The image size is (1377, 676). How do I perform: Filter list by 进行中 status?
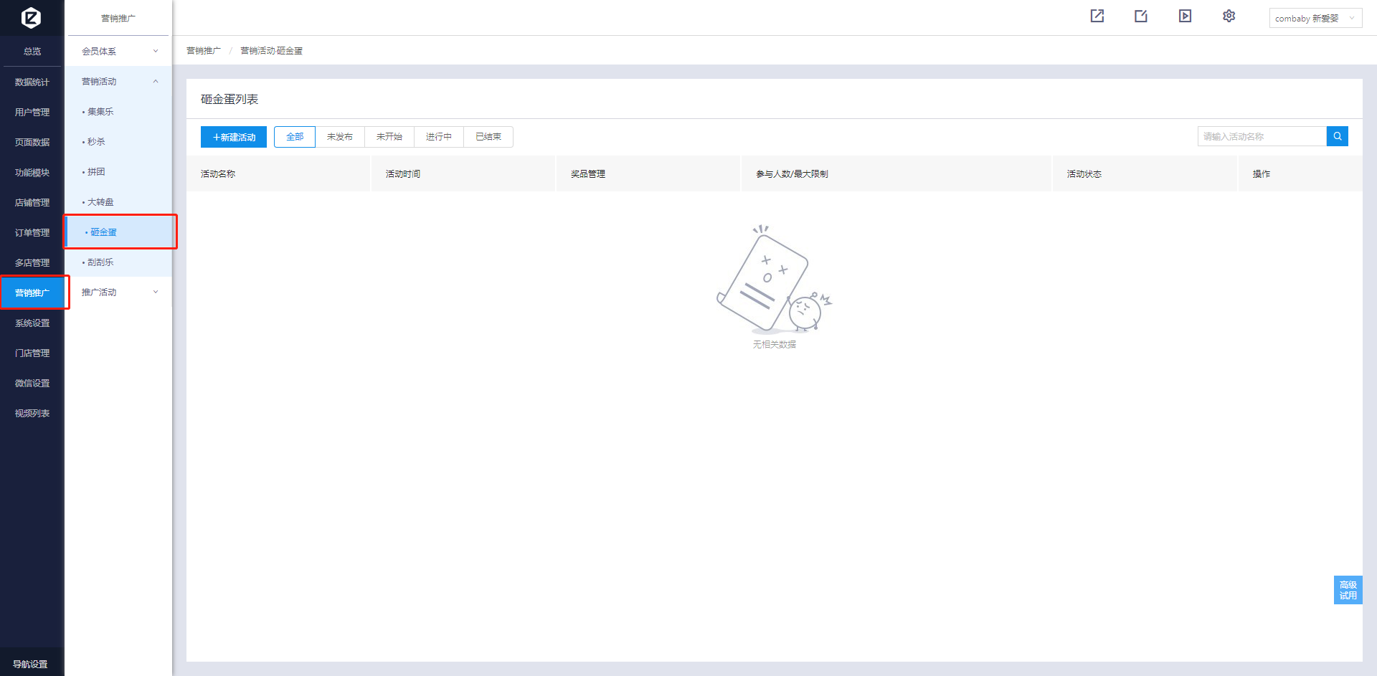438,136
